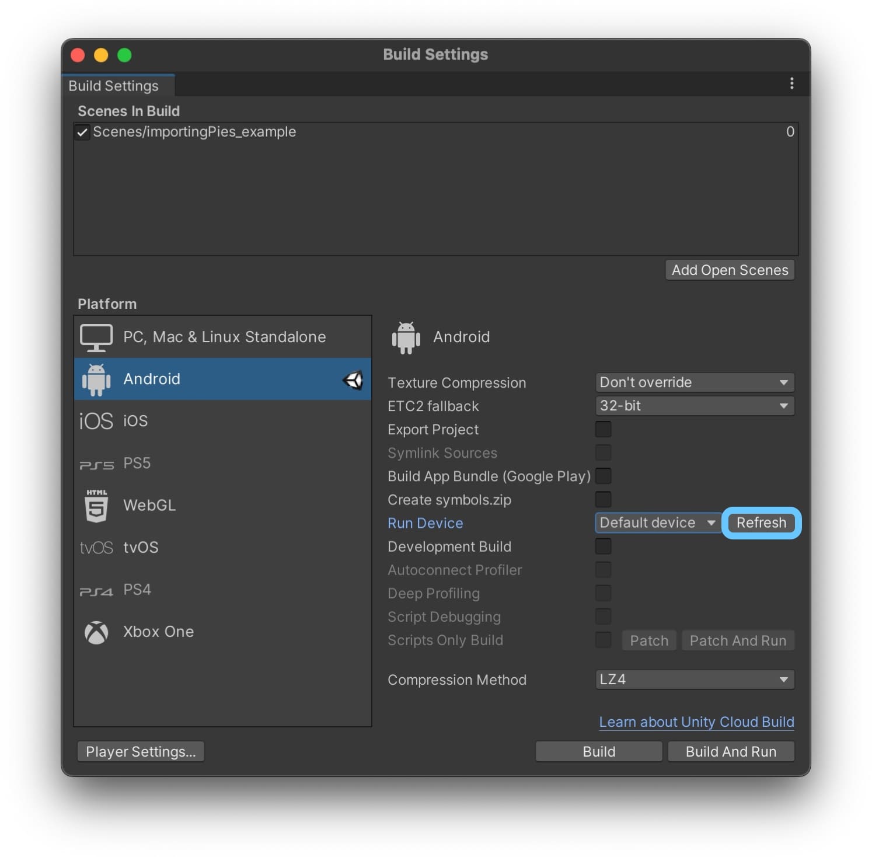The image size is (872, 857).
Task: Maximize the window with the green button
Action: coord(124,55)
